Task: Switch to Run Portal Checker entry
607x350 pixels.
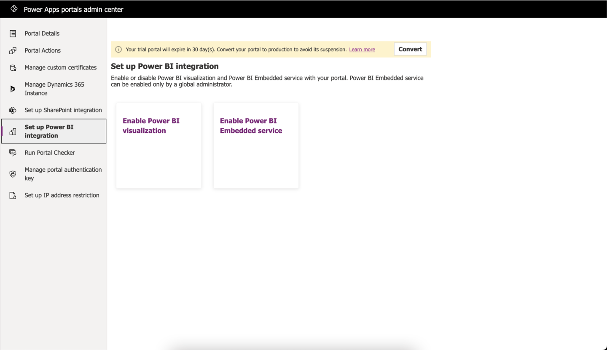Action: tap(49, 153)
